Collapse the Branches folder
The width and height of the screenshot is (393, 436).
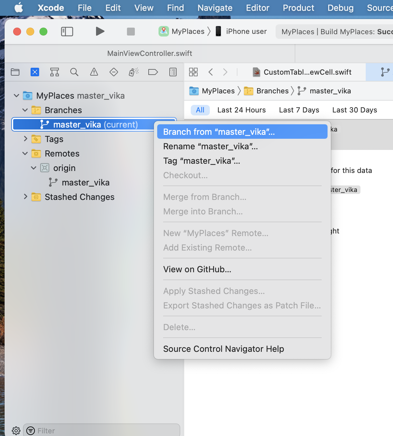coord(25,110)
